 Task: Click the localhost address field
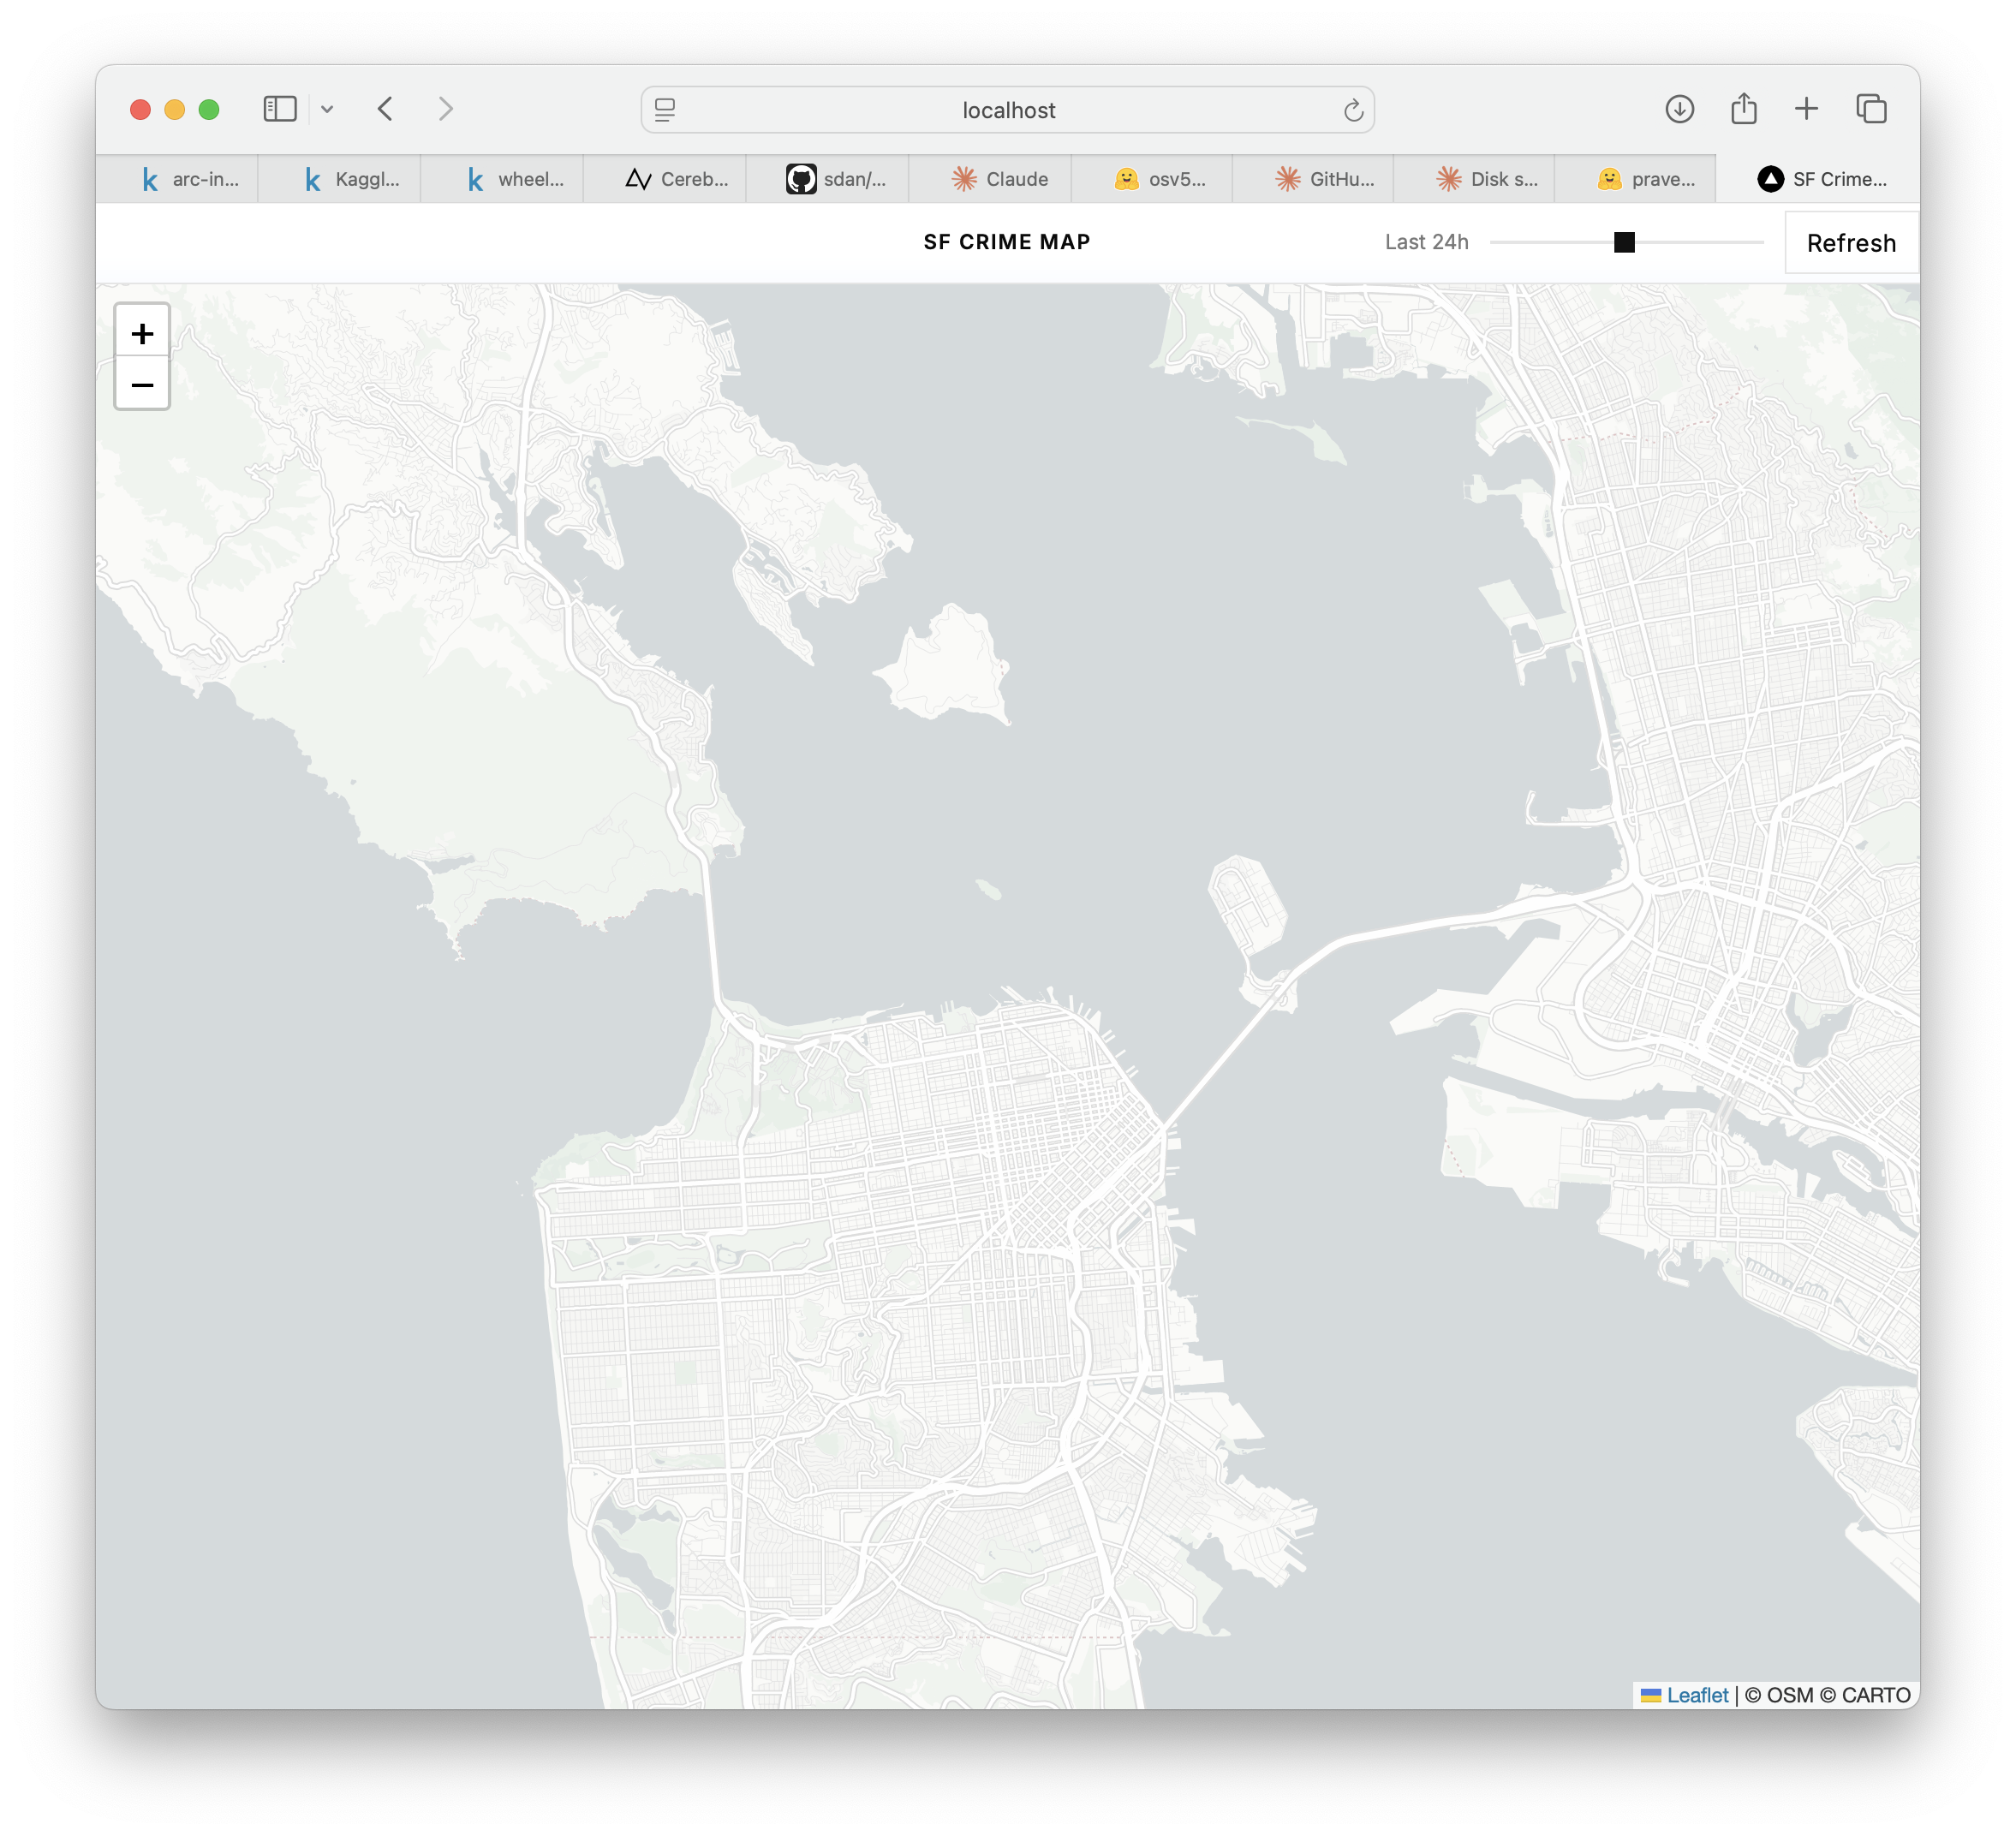pyautogui.click(x=1008, y=110)
